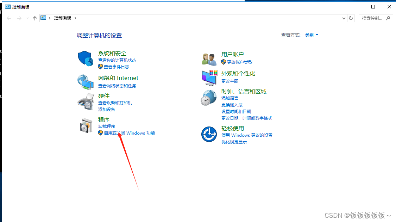
Task: Open 时钟、语言和区域 globe icon
Action: pos(209,98)
